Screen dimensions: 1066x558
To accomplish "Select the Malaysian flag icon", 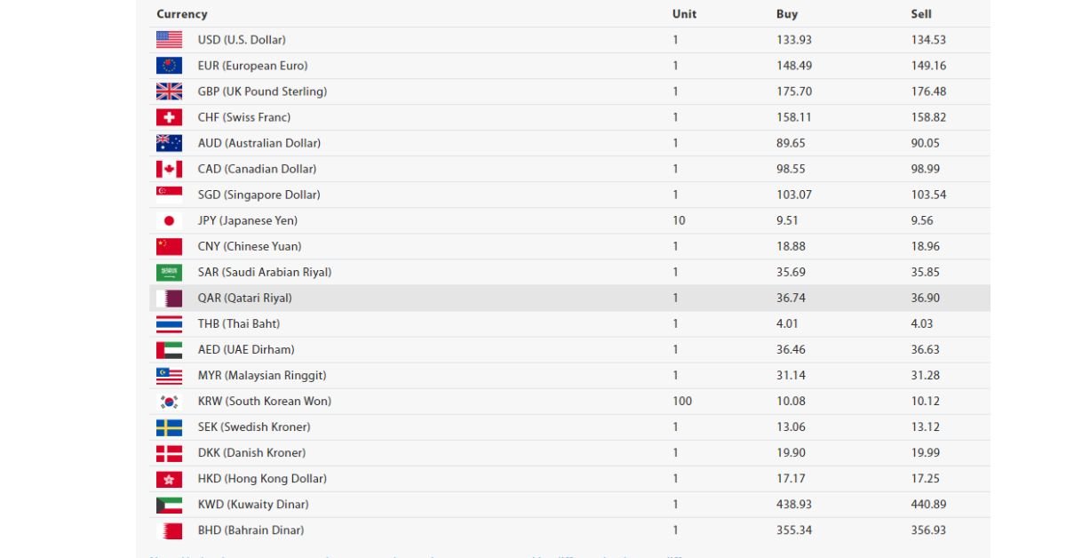I will [x=169, y=376].
